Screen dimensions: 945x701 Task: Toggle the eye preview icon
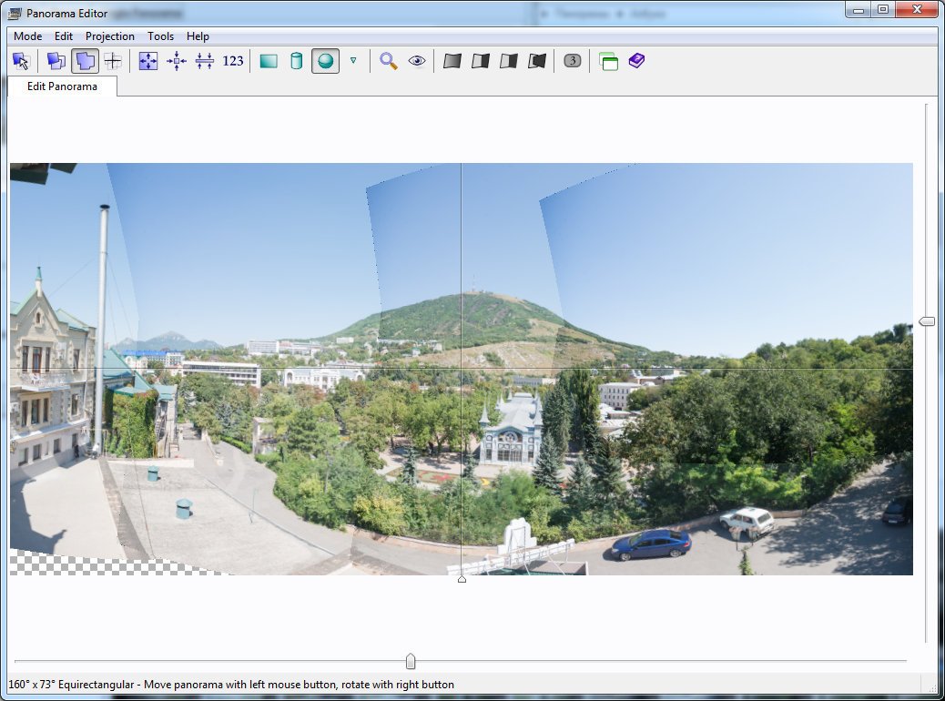point(417,61)
